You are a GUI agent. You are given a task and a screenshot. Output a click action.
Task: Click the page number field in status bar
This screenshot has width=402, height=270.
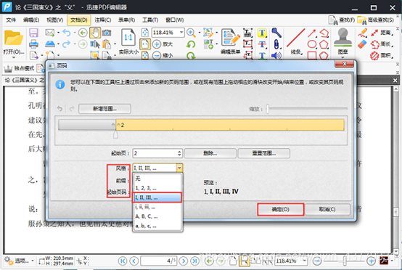point(158,261)
